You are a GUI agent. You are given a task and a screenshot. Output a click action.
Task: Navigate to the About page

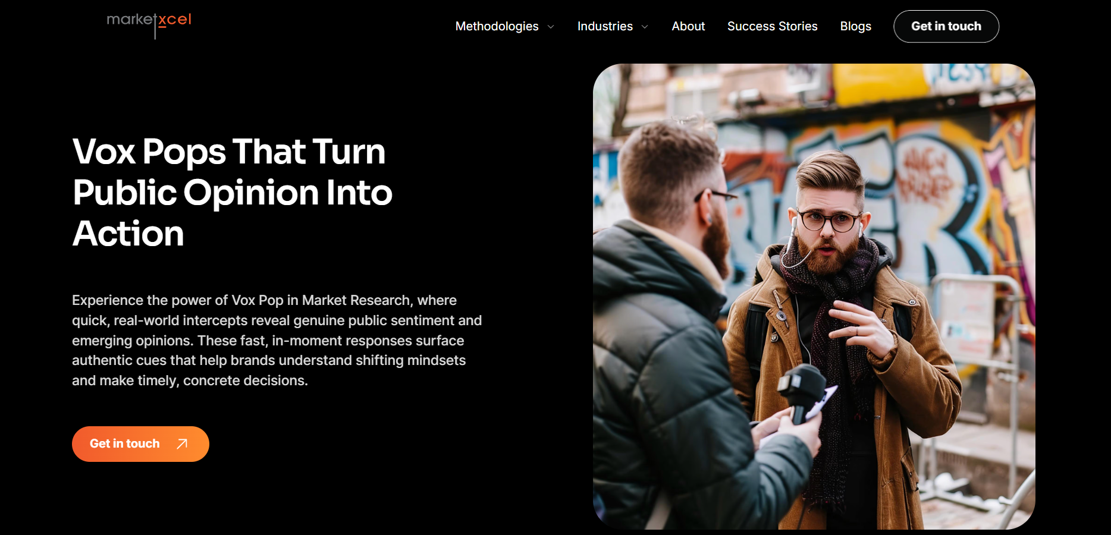(688, 26)
